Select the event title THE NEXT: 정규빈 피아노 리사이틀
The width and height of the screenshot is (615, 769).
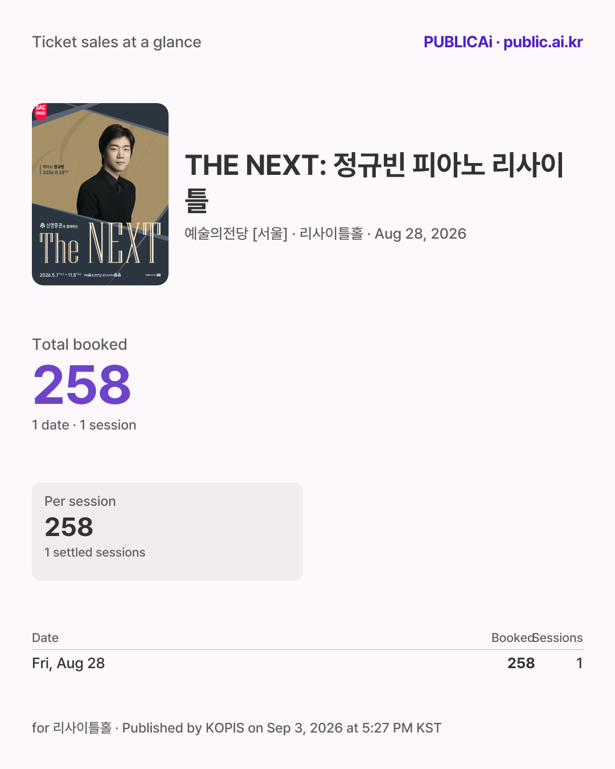[374, 182]
